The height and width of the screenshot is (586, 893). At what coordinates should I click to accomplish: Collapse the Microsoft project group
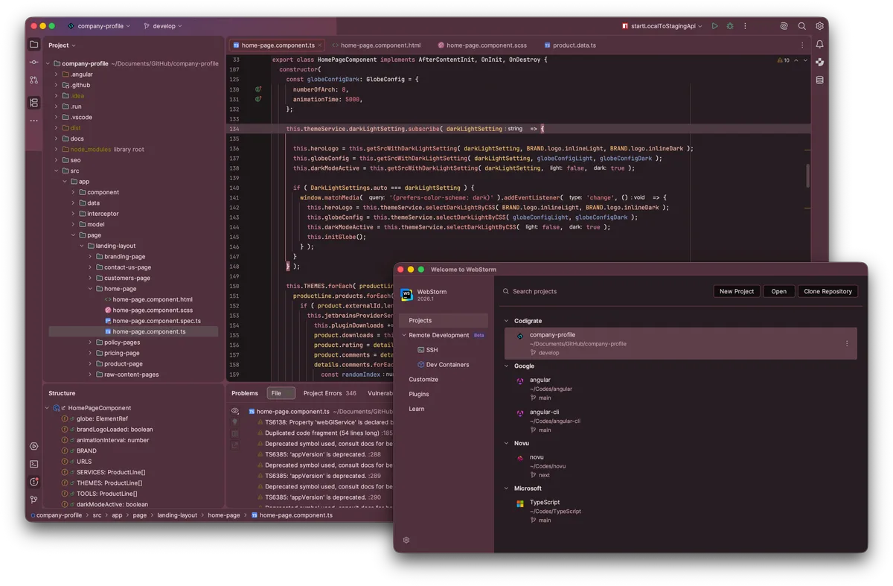[508, 488]
